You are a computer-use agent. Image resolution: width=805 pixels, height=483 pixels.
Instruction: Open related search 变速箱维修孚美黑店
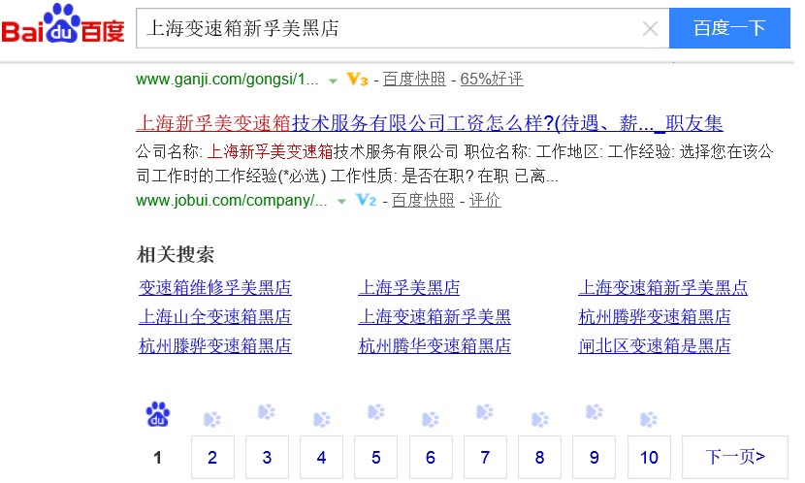215,287
